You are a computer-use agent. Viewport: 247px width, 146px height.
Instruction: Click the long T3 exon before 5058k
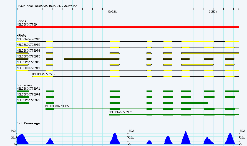[x=92, y=59]
